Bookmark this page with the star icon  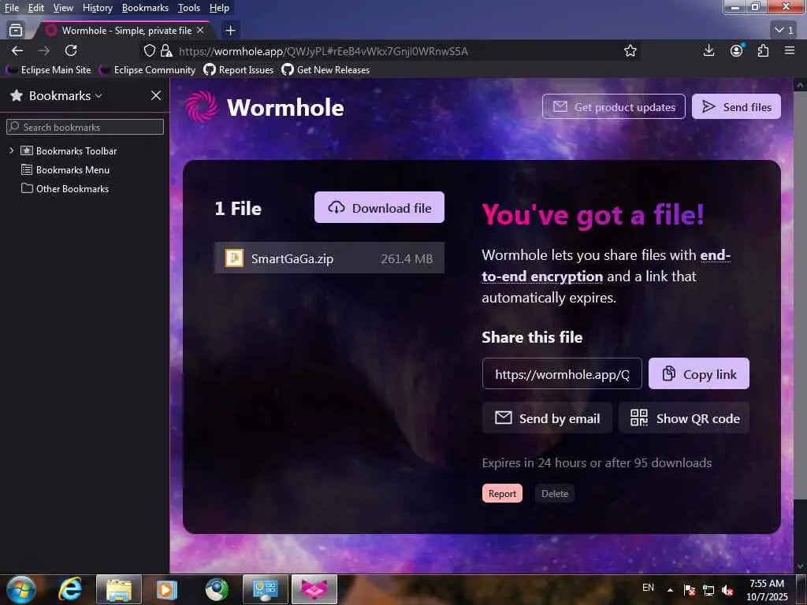pyautogui.click(x=630, y=50)
